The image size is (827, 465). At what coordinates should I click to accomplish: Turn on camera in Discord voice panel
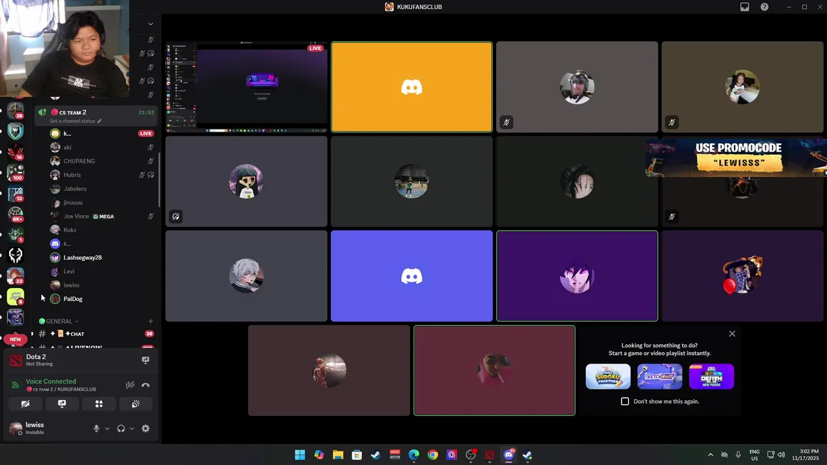(x=25, y=404)
